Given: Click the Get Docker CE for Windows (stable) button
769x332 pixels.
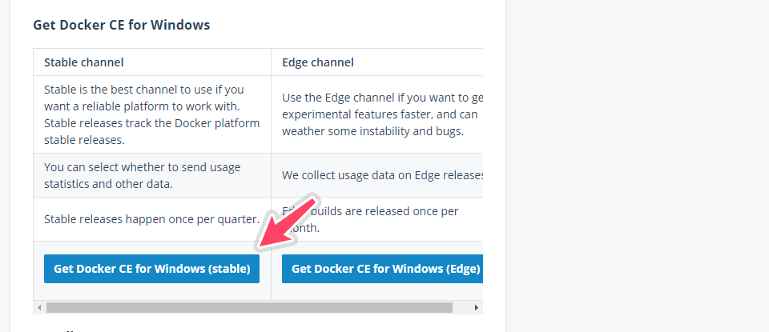Looking at the screenshot, I should point(151,269).
